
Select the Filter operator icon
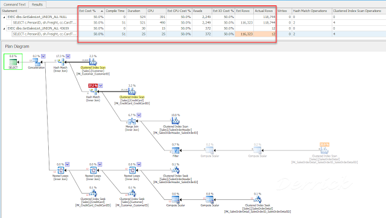pyautogui.click(x=176, y=151)
